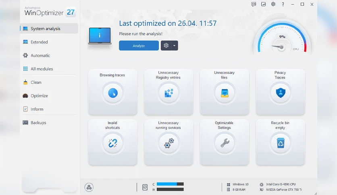
Task: Click the Backups icon in sidebar
Action: click(25, 122)
